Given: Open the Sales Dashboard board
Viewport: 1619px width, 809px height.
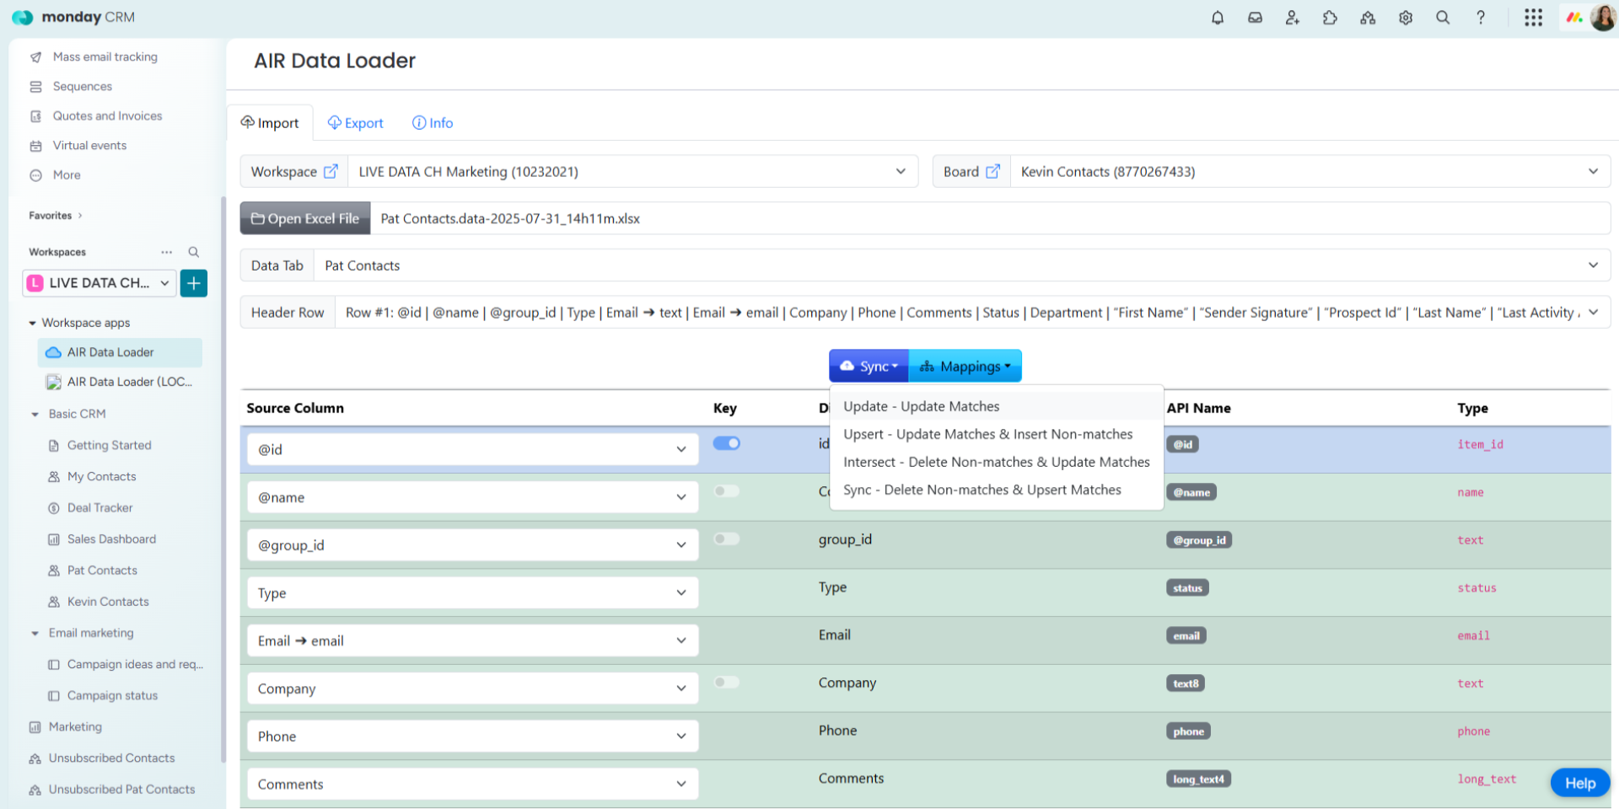Looking at the screenshot, I should [x=111, y=539].
